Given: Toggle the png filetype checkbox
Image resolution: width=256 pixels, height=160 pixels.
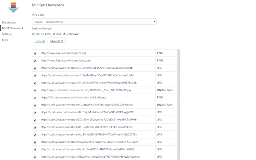Looking at the screenshot, I should [x=54, y=34].
